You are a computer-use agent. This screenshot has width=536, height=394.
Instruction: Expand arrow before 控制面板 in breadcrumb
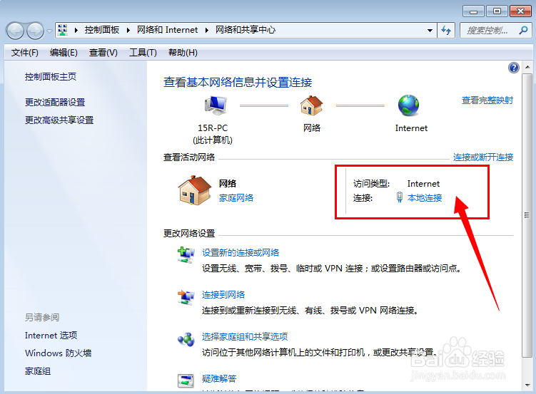click(76, 30)
